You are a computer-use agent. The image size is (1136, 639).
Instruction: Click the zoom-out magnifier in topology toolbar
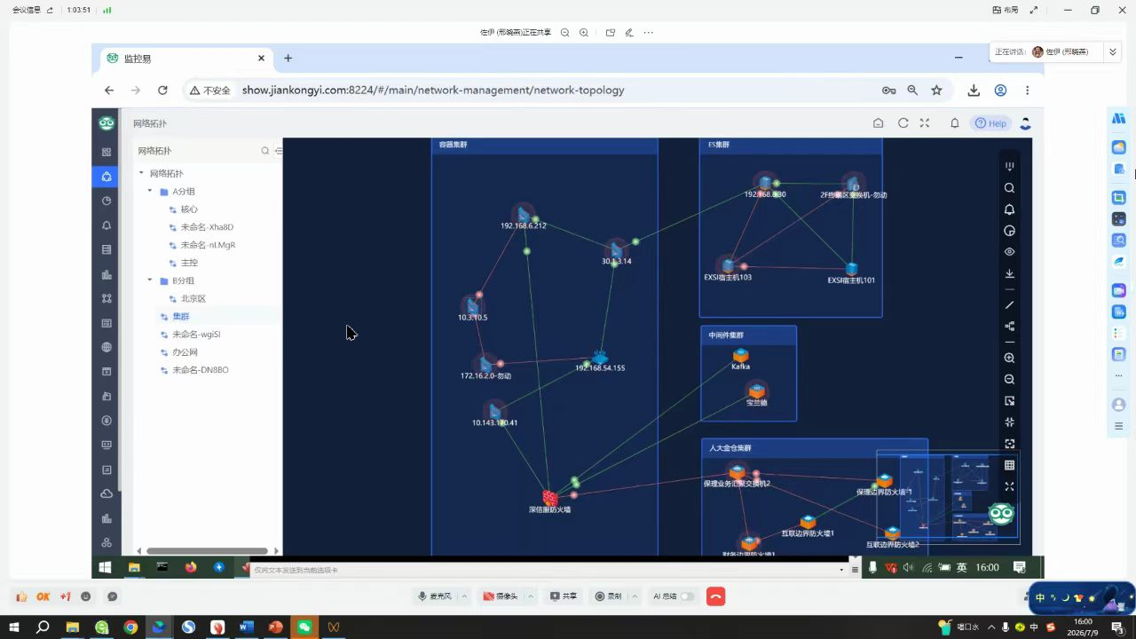pyautogui.click(x=1009, y=380)
